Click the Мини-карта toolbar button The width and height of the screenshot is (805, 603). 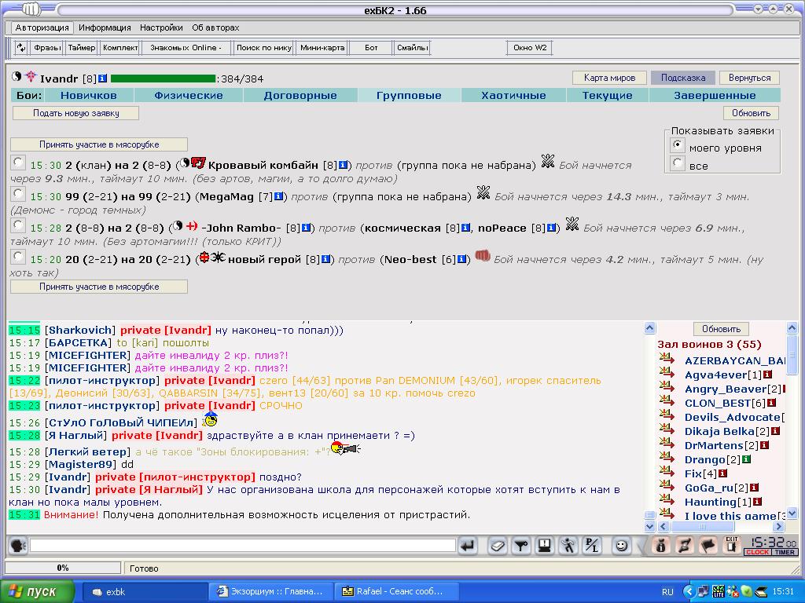(x=322, y=48)
